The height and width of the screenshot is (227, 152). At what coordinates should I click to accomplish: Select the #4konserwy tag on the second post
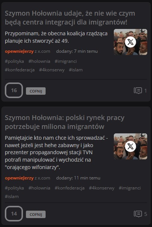(x=102, y=188)
